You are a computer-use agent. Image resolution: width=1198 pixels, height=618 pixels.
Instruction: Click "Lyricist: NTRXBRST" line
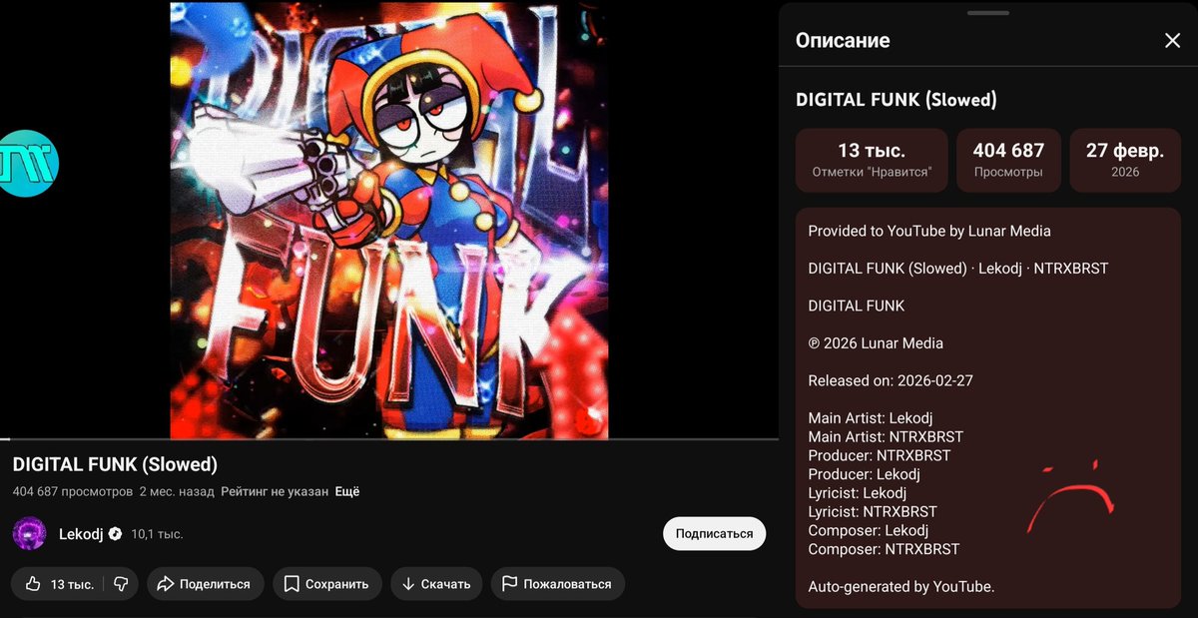pos(873,511)
